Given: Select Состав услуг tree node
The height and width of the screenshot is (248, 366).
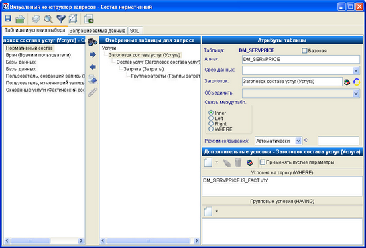Looking at the screenshot, I should tap(158, 62).
